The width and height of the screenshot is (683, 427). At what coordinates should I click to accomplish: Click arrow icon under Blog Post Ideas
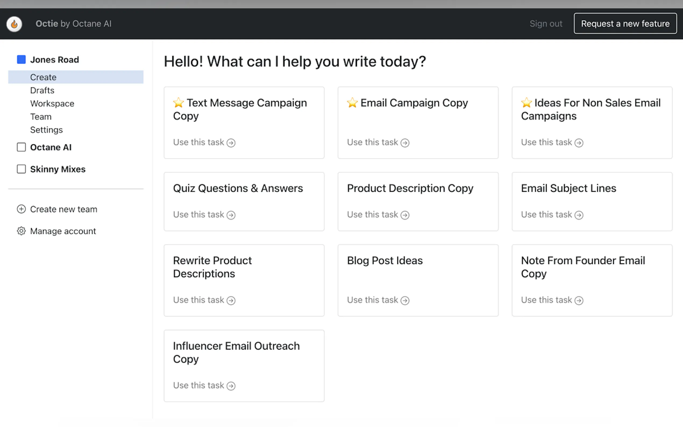(x=405, y=300)
